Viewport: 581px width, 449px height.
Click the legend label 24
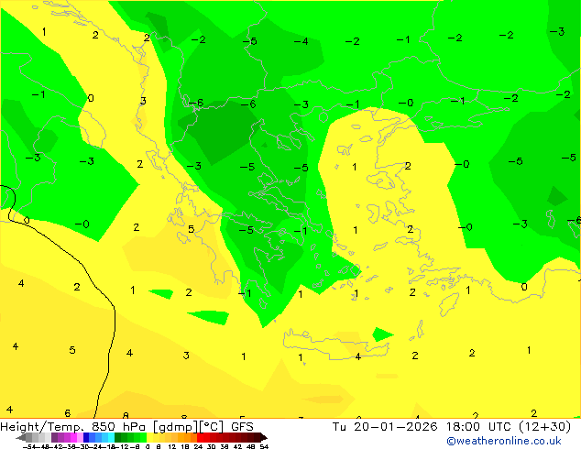pos(198,446)
